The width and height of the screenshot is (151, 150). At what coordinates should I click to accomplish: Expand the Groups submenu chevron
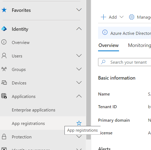[79, 69]
